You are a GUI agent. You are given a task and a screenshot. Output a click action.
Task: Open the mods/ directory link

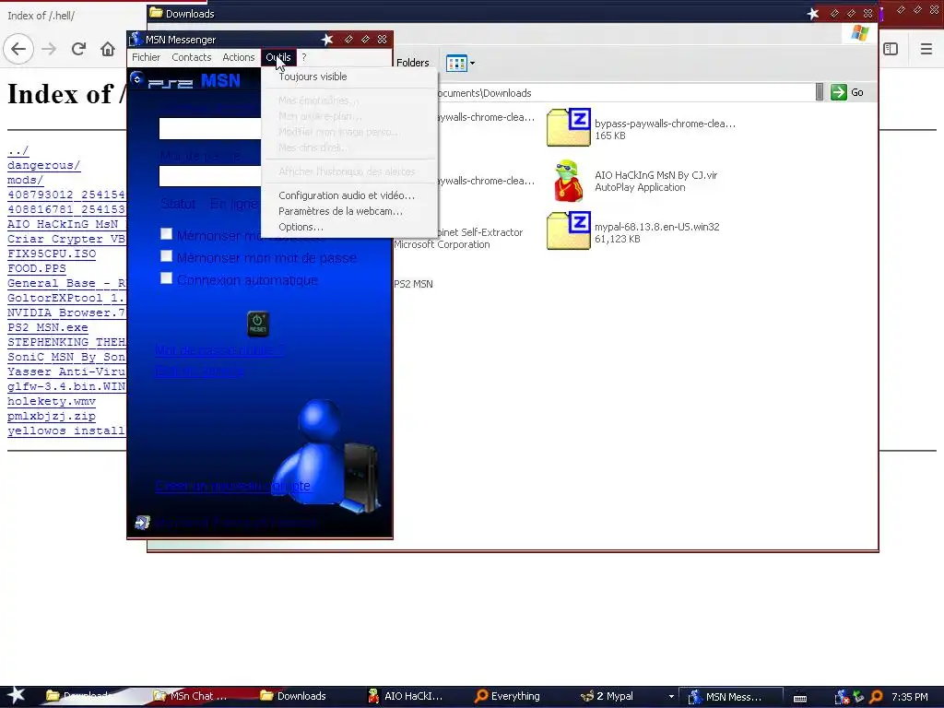25,180
